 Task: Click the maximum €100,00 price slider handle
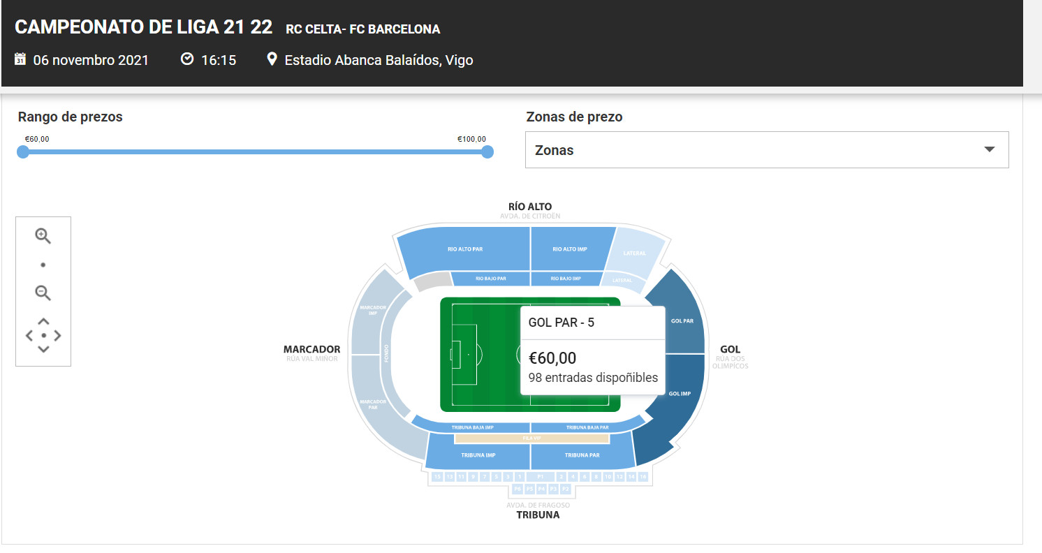click(487, 152)
